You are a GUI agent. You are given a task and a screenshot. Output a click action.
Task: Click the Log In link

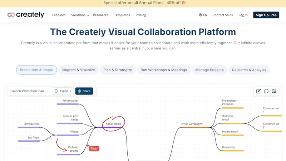(243, 15)
